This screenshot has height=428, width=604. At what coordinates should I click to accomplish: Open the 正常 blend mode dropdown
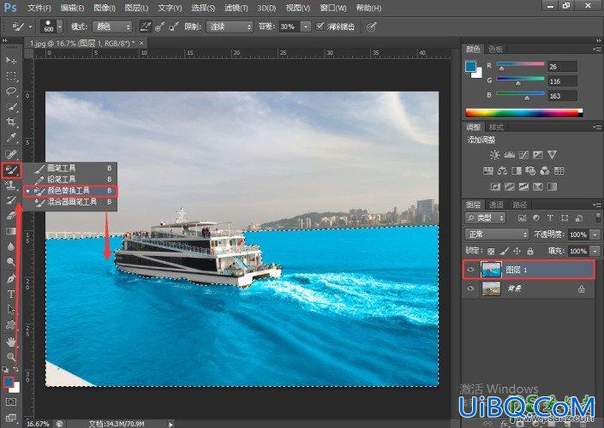point(497,234)
